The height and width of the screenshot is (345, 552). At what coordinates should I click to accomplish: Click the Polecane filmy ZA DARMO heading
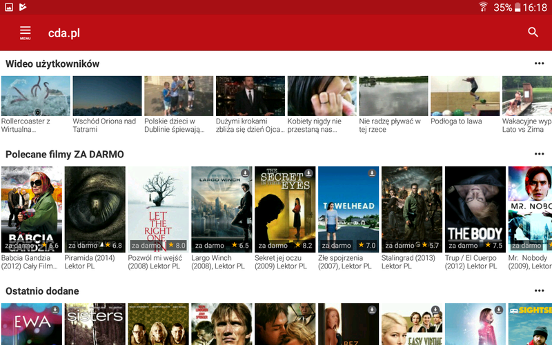pos(65,154)
